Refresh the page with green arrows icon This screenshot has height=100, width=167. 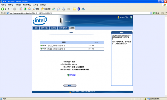pyautogui.click(x=25, y=9)
